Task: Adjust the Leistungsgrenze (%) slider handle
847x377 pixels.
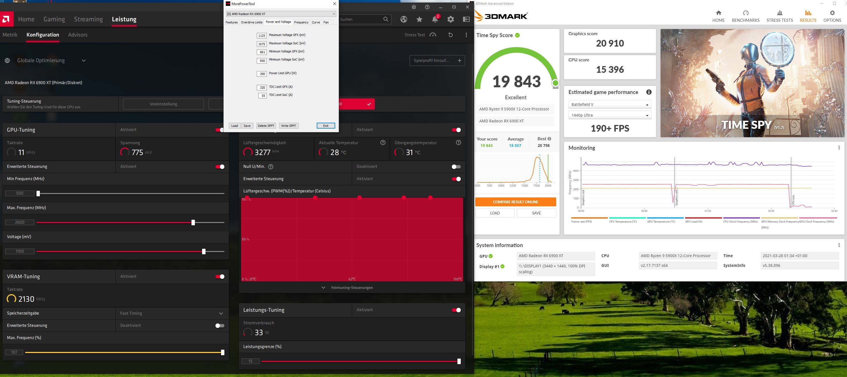Action: click(459, 361)
